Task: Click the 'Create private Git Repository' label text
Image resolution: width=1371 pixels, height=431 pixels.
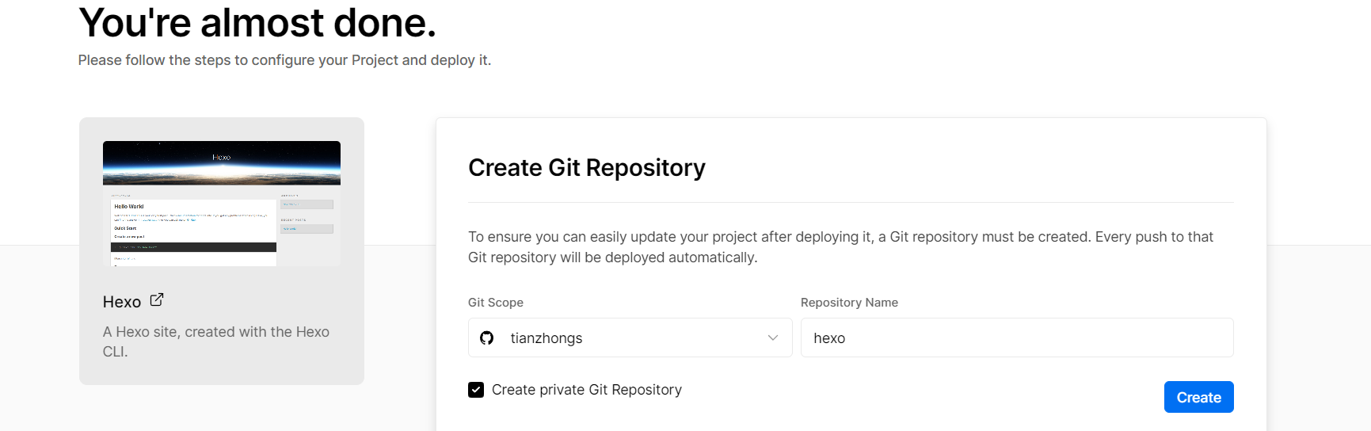Action: 586,390
